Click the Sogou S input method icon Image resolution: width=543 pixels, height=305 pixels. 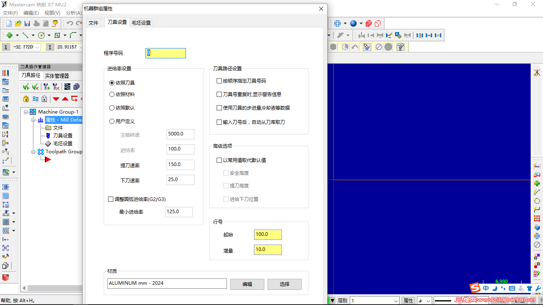click(475, 288)
